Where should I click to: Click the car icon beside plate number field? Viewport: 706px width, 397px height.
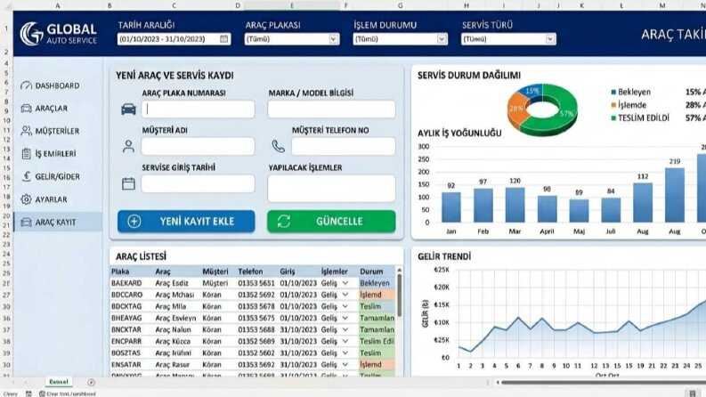pos(128,109)
